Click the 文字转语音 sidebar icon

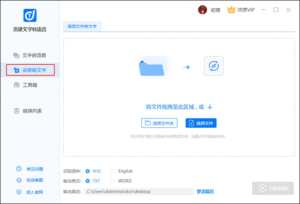(x=16, y=55)
